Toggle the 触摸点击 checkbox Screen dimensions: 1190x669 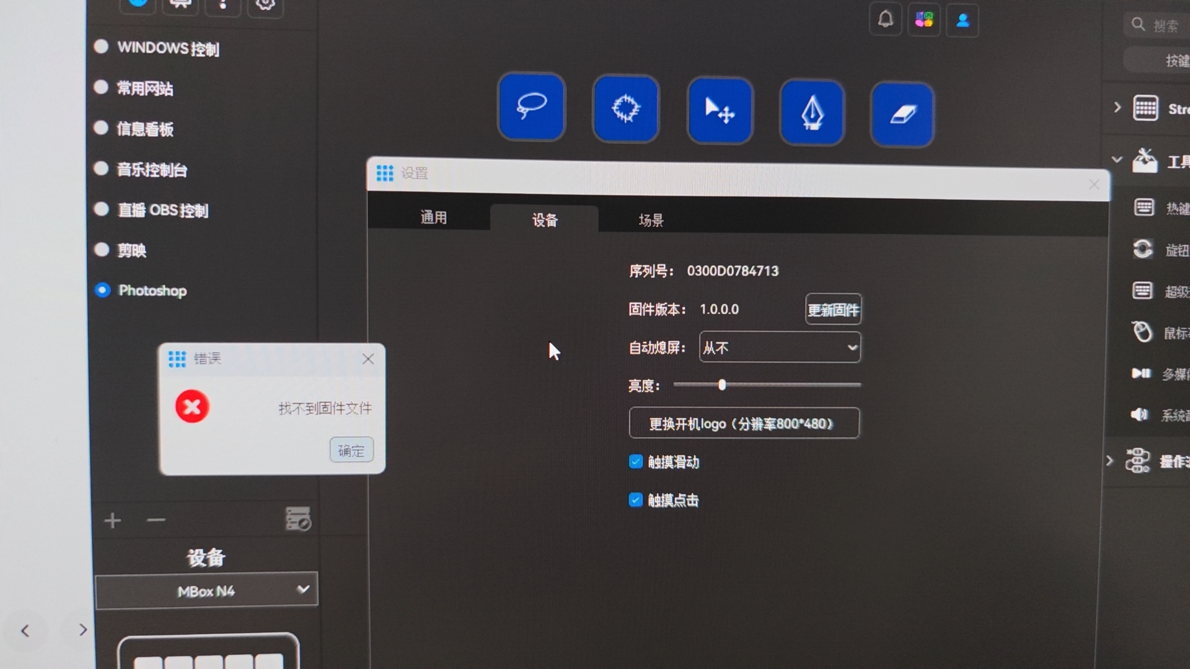point(635,499)
